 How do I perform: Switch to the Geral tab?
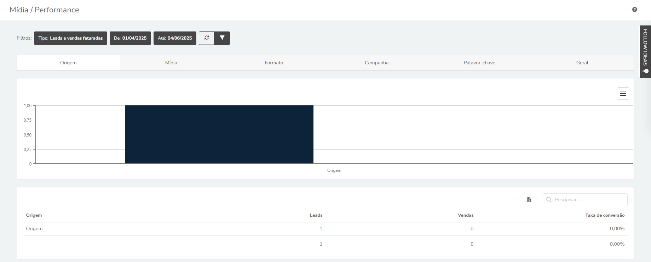tap(582, 63)
